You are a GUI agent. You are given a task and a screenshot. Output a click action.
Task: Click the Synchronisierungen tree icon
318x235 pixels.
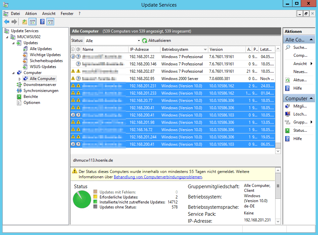(19, 91)
